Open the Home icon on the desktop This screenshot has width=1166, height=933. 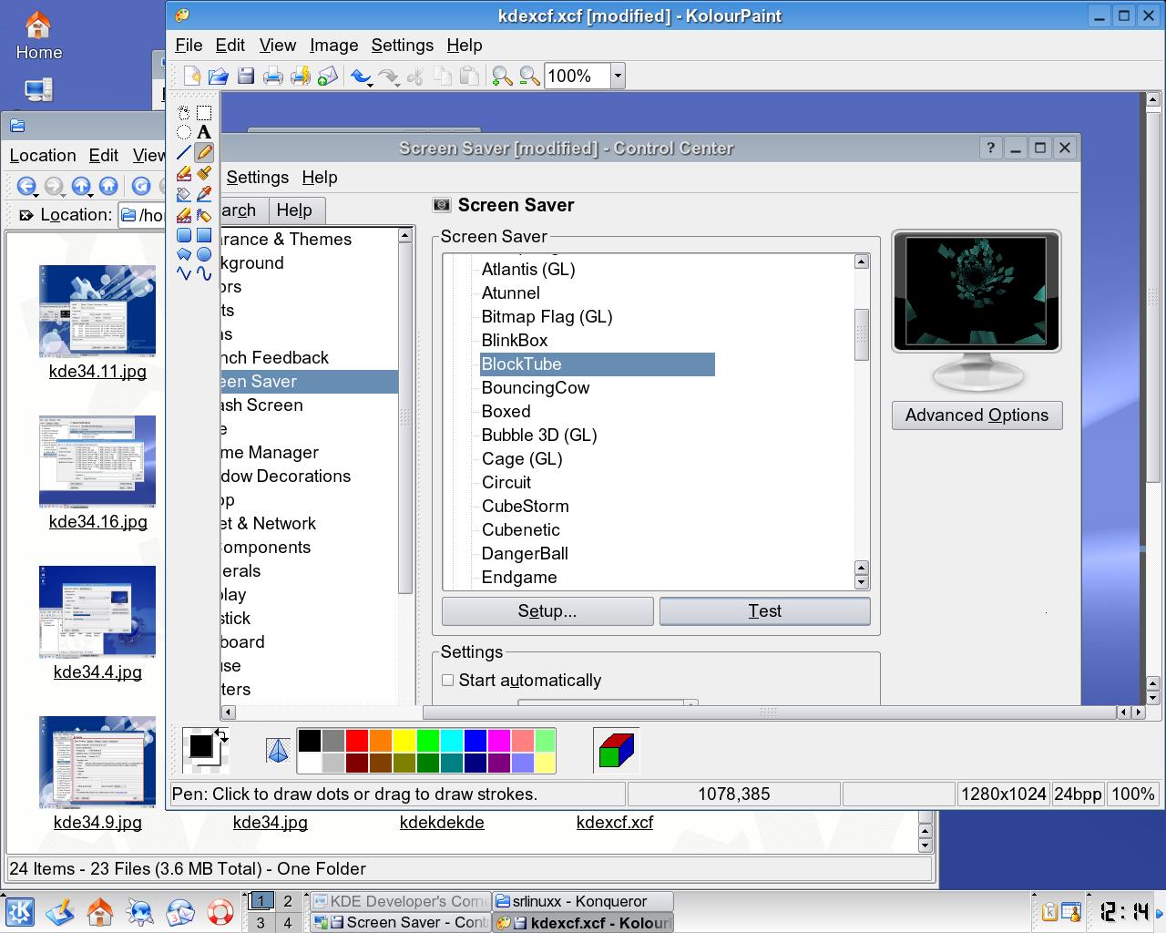pyautogui.click(x=38, y=36)
